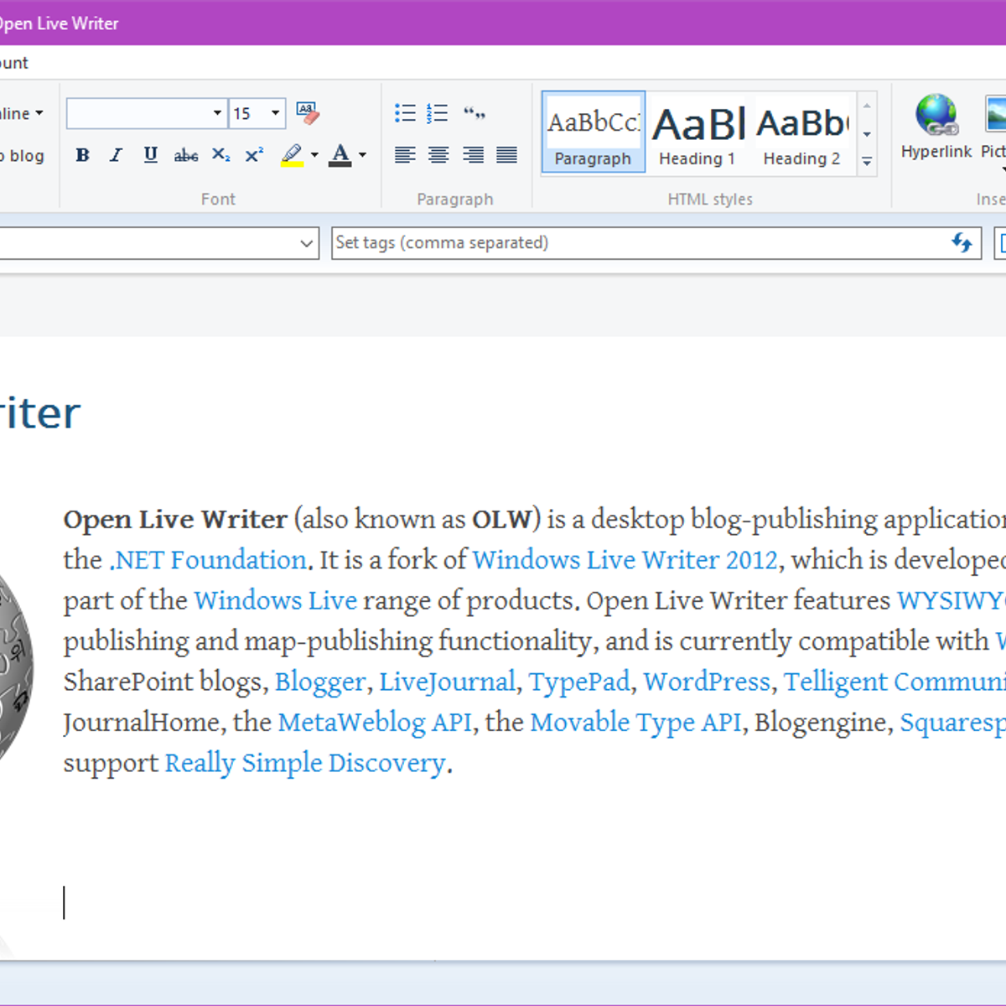Open the TypePad link
This screenshot has width=1006, height=1006.
(579, 682)
